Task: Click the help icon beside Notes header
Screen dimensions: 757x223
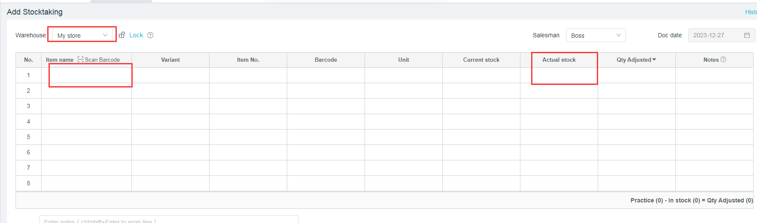Action: tap(723, 60)
